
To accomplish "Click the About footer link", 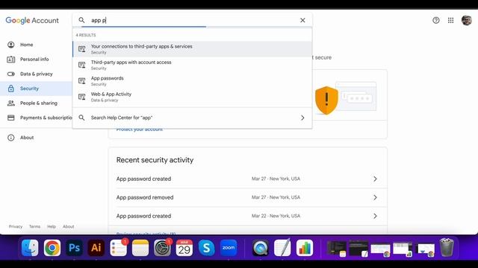I will click(69, 226).
